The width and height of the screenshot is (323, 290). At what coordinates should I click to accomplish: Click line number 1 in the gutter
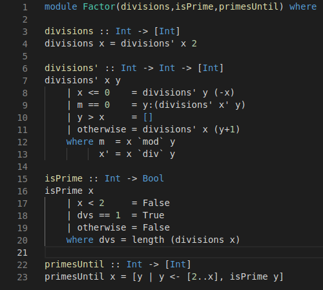click(25, 7)
